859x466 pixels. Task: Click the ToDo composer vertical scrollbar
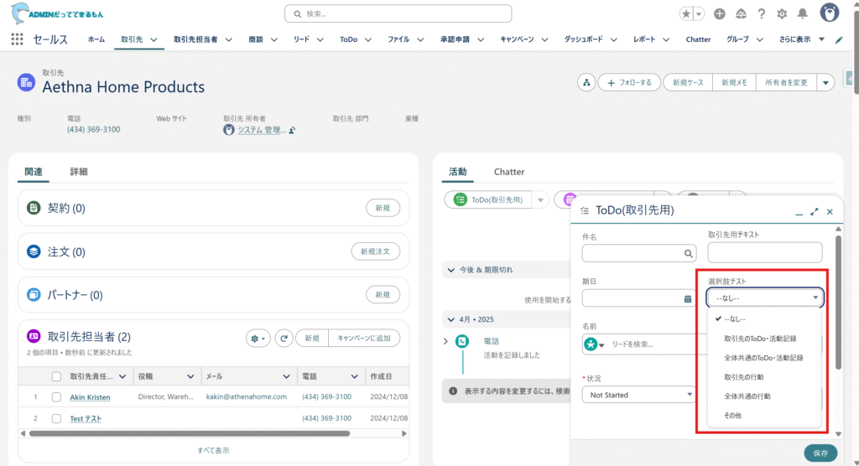point(838,301)
